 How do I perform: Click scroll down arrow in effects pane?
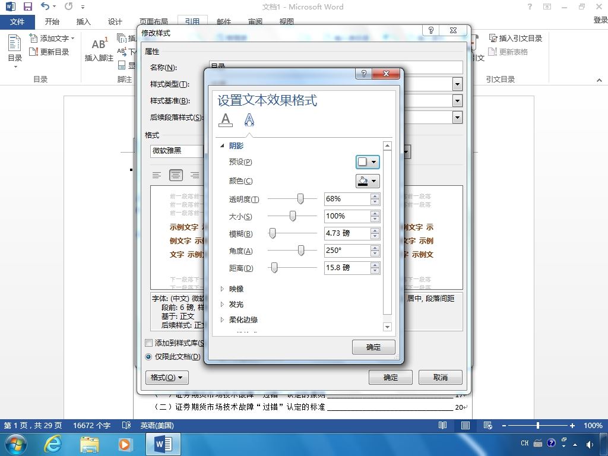point(387,327)
